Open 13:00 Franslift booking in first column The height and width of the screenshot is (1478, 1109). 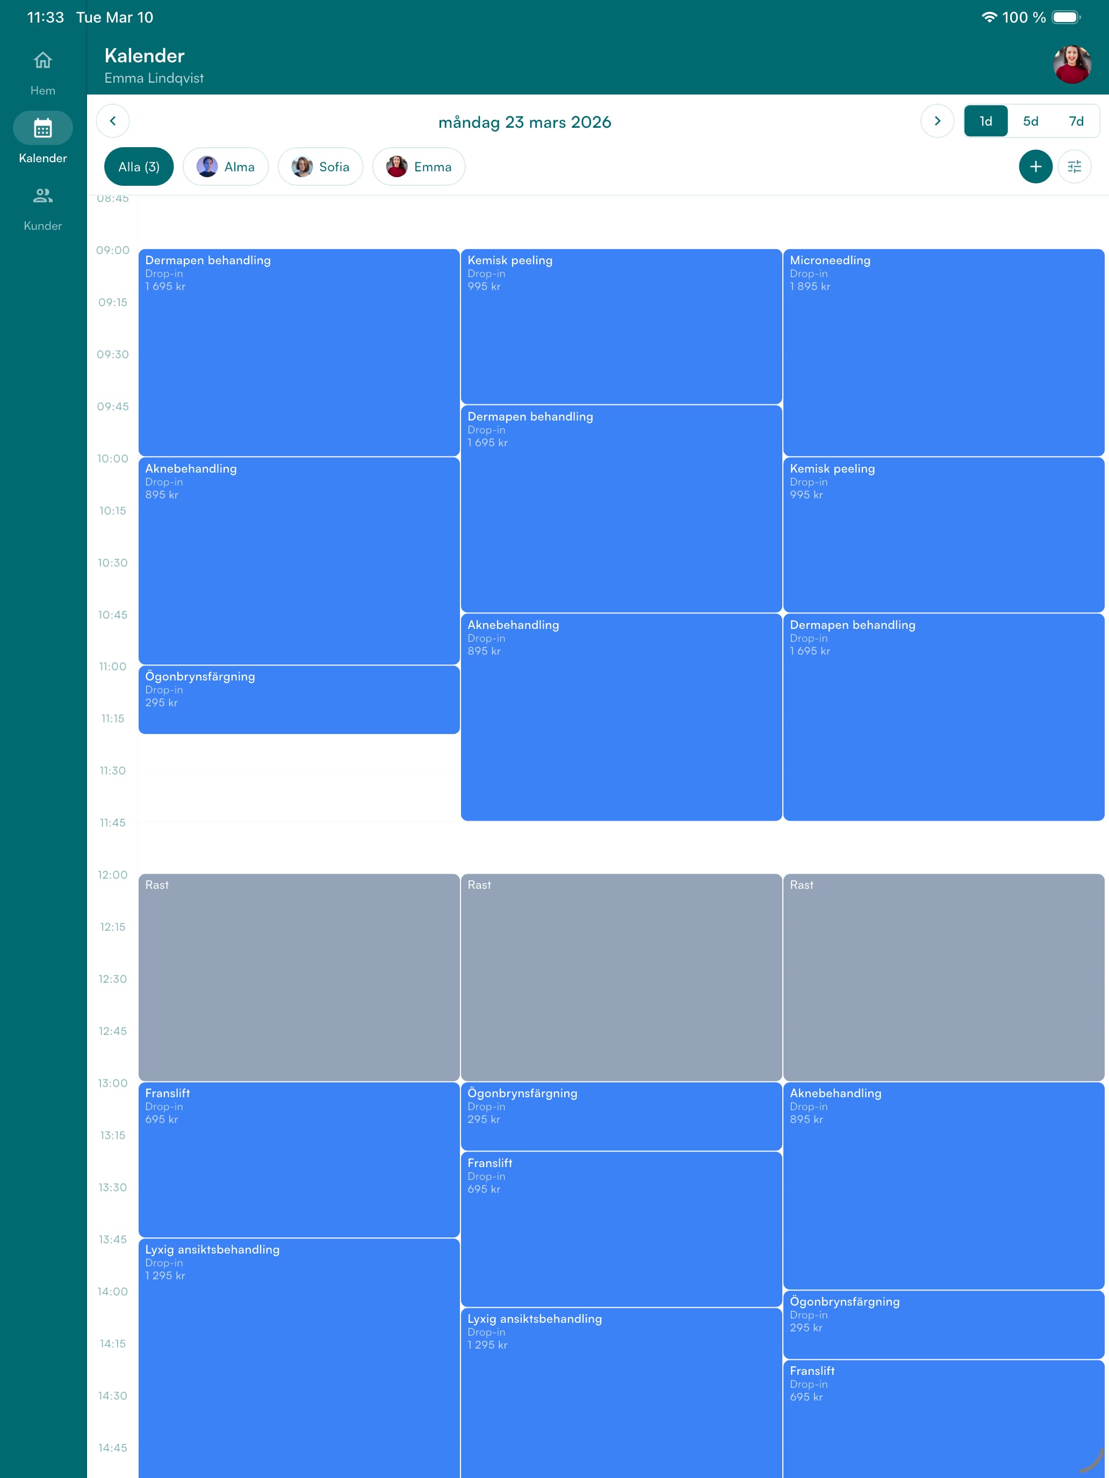[299, 1160]
